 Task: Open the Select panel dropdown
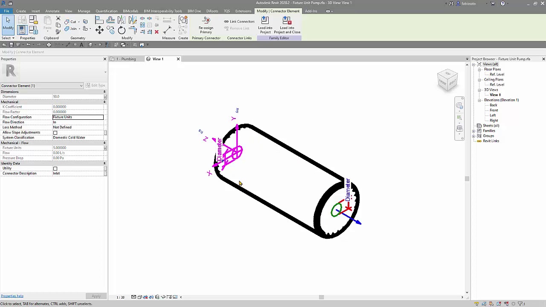click(x=8, y=38)
